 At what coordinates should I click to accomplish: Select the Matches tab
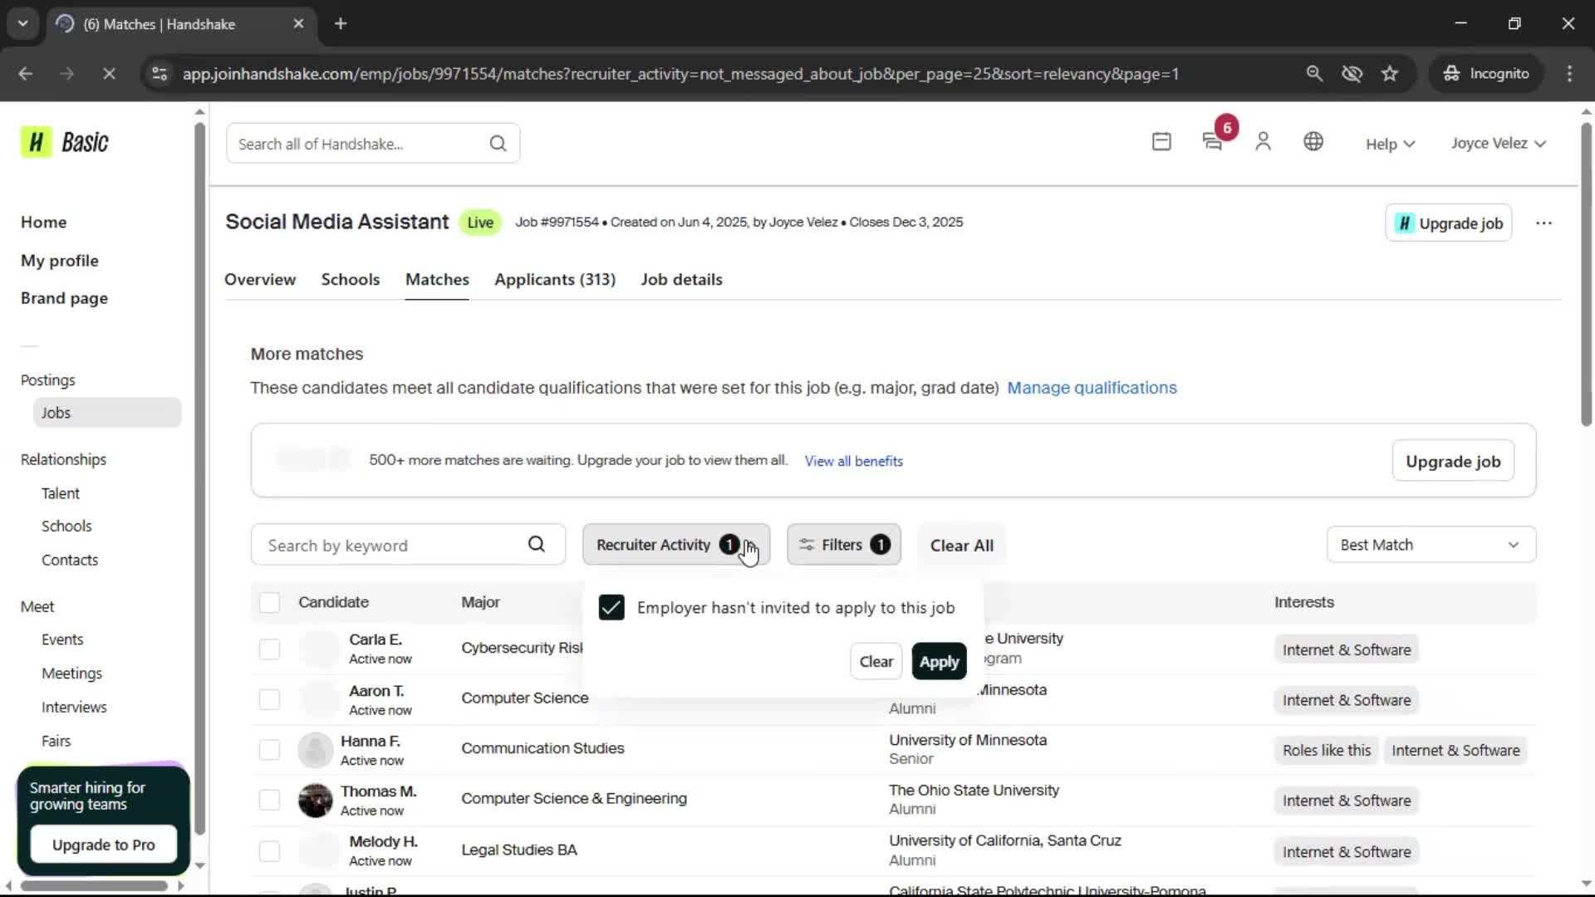click(x=437, y=280)
